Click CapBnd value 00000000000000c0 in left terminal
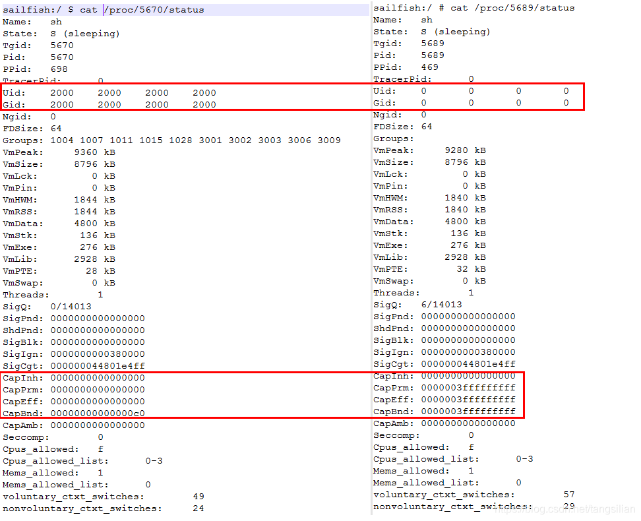 point(98,413)
